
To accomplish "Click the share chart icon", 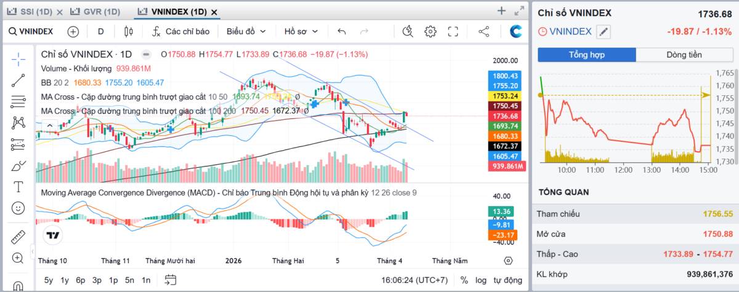I will click(484, 31).
